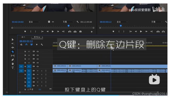The width and height of the screenshot is (170, 97).
Task: Switch to the 序列04 sequence tab
Action: (x=37, y=37)
